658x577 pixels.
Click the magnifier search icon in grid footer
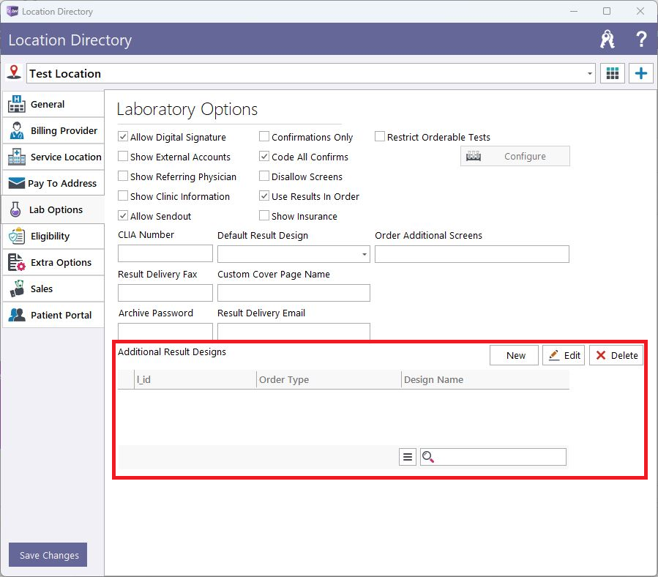pyautogui.click(x=428, y=457)
